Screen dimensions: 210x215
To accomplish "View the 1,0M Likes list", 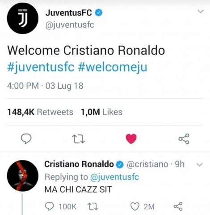I will 101,112.
